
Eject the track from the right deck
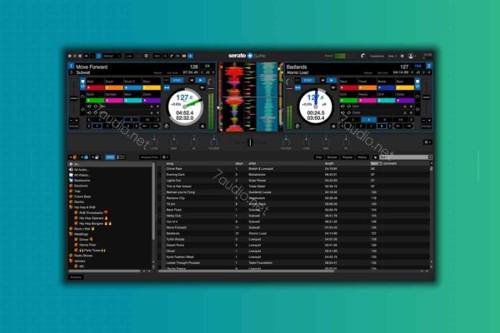(x=333, y=127)
